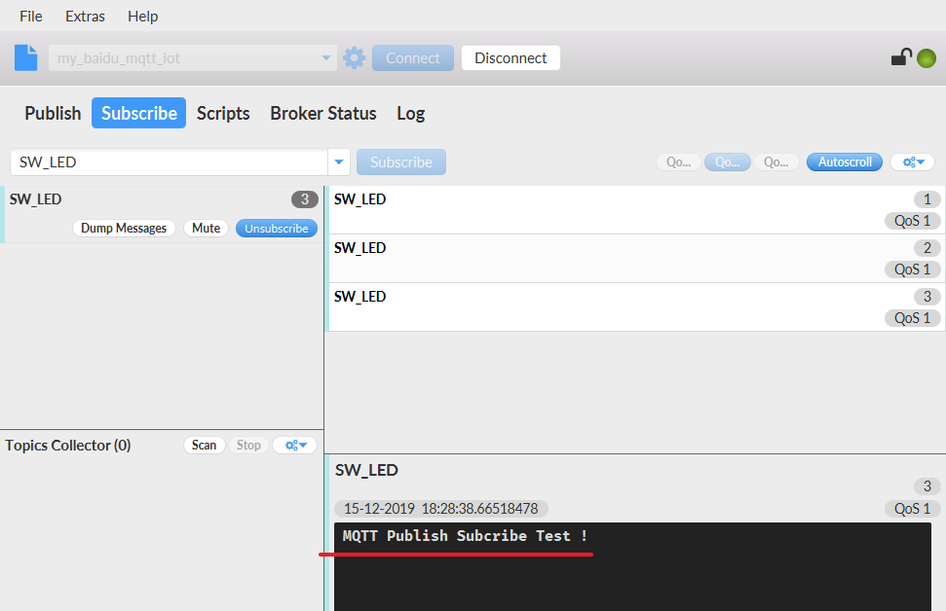Screen dimensions: 946x611
Task: Click the SW_LED topic input field
Action: [169, 162]
